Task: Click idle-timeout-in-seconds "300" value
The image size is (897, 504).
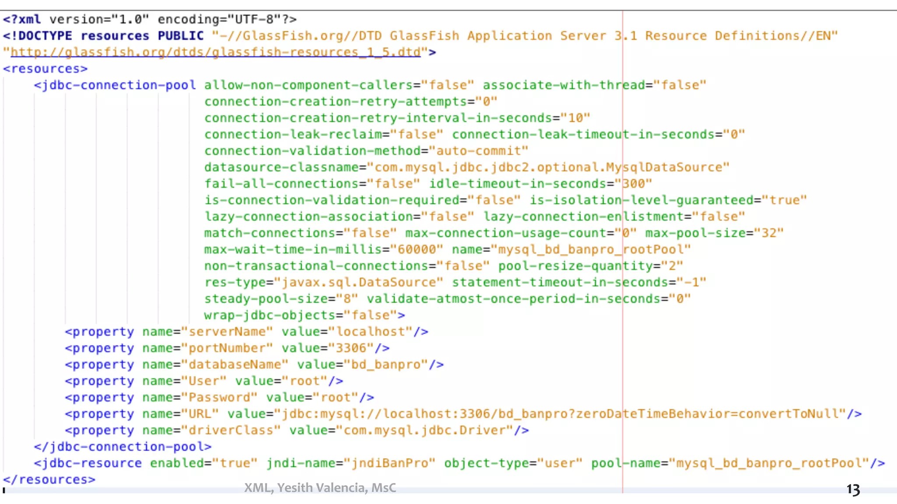Action: (x=633, y=184)
